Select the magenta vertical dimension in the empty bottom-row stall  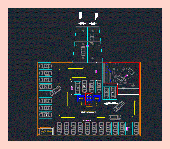point(127,129)
